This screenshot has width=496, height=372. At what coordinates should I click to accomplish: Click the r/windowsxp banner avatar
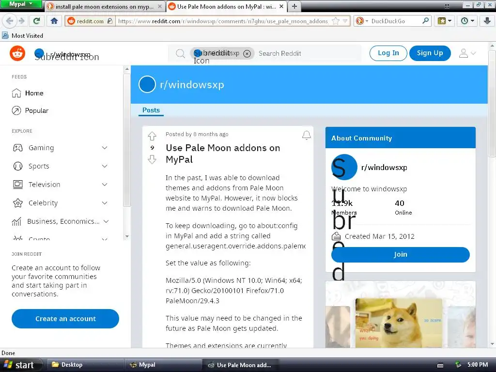(x=147, y=84)
